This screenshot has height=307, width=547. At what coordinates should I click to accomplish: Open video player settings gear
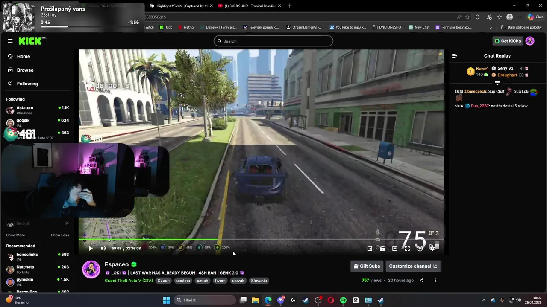(432, 248)
